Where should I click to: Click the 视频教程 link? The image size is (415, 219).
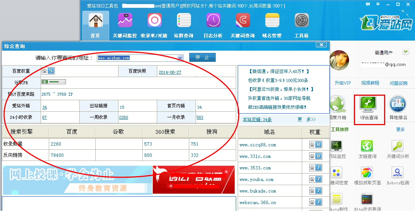pyautogui.click(x=370, y=83)
